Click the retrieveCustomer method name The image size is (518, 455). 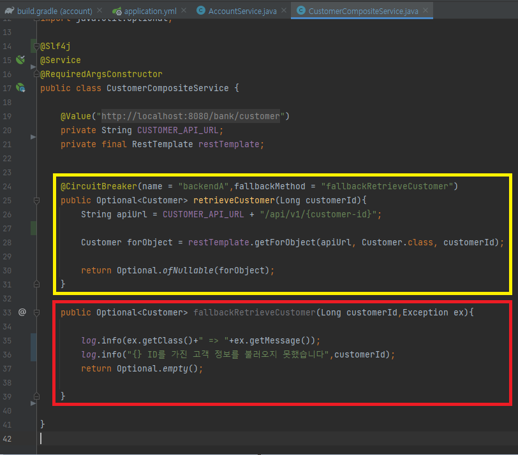(234, 200)
